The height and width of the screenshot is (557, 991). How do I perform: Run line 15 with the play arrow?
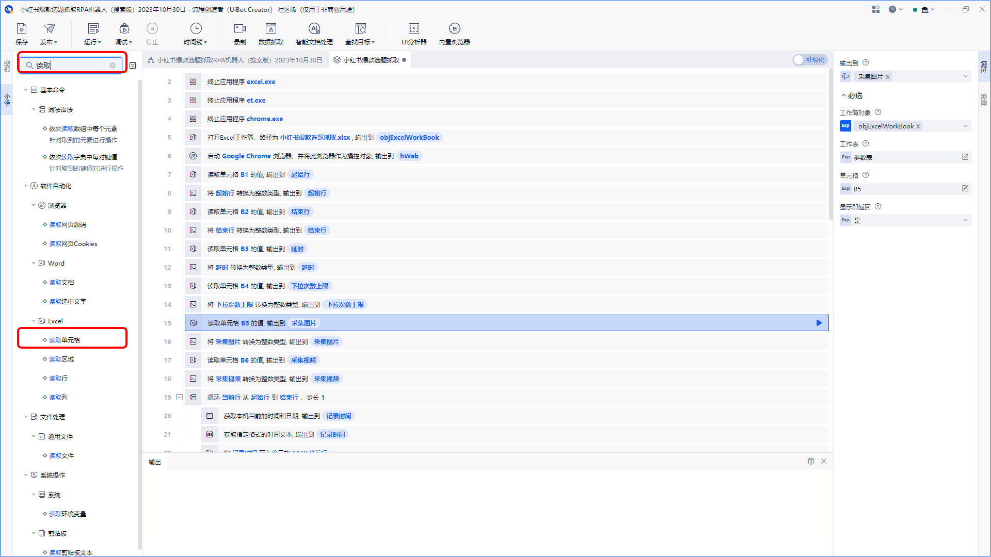(819, 323)
